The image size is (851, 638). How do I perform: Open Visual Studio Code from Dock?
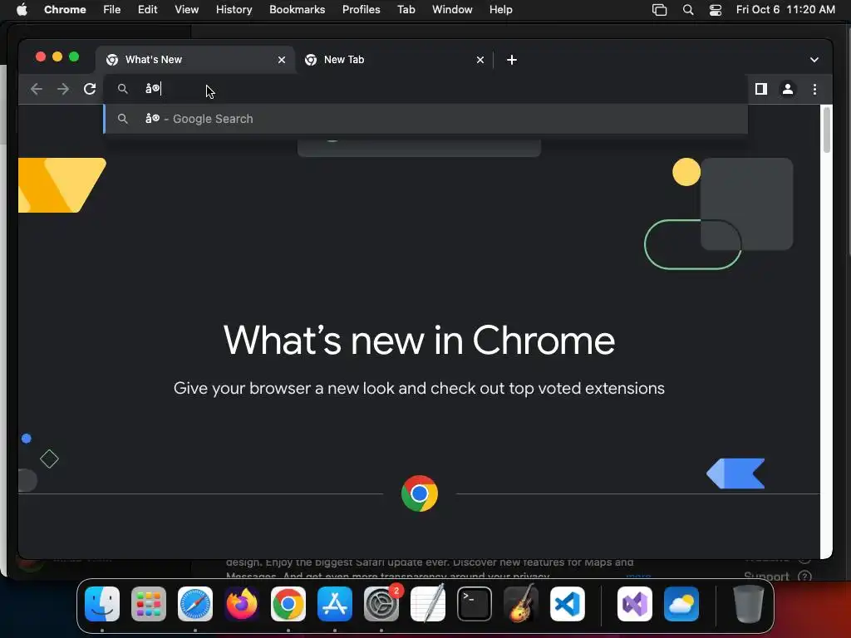click(x=568, y=604)
